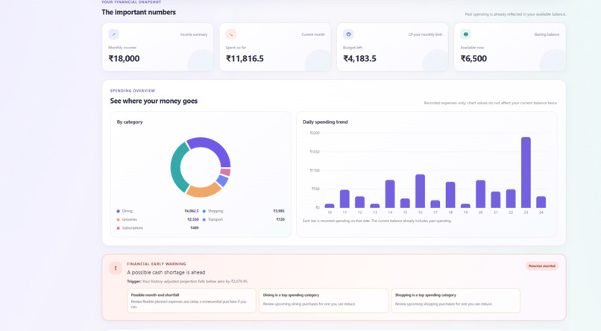601x331 pixels.
Task: Select the teal Shopping donut segment
Action: coord(177,167)
